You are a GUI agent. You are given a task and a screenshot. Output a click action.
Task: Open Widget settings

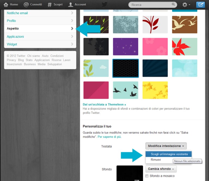click(40, 44)
